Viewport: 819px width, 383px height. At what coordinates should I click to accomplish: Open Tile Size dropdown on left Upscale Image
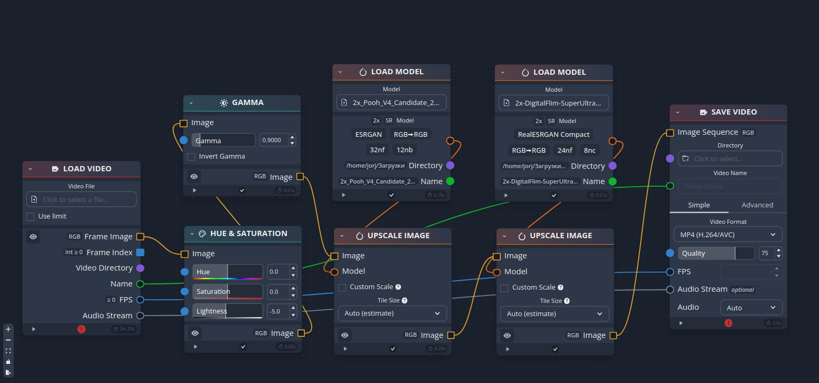click(x=393, y=314)
